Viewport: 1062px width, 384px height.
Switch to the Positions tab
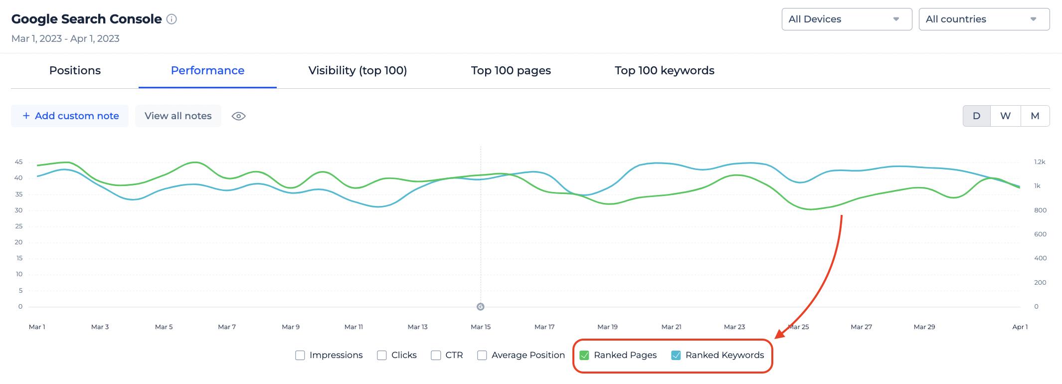(x=75, y=70)
